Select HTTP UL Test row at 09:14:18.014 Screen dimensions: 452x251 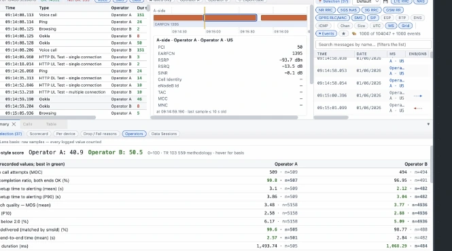click(73, 64)
